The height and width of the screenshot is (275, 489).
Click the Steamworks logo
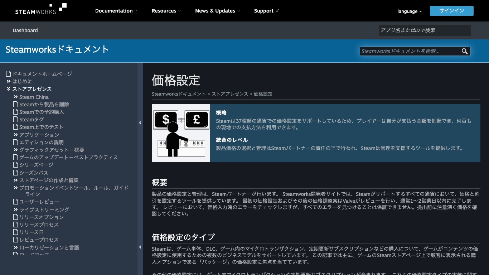tap(41, 9)
